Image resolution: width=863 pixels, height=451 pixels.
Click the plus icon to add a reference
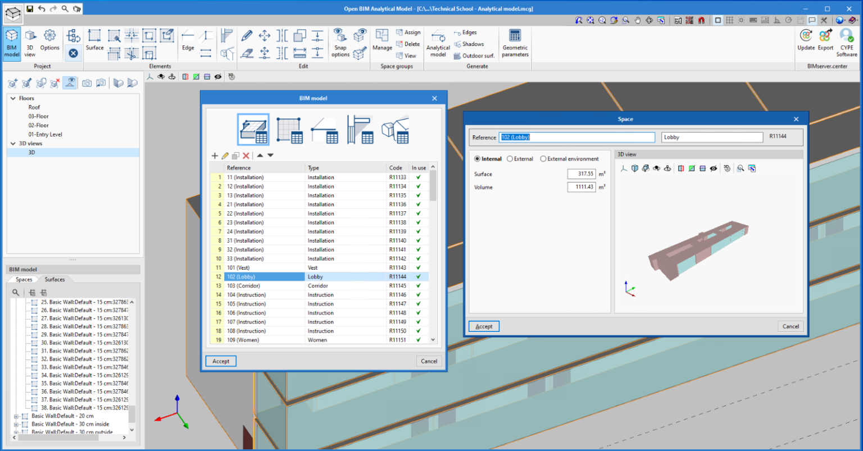[215, 156]
